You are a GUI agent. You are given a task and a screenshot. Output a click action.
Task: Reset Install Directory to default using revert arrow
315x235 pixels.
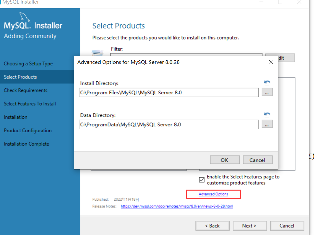pos(267,82)
